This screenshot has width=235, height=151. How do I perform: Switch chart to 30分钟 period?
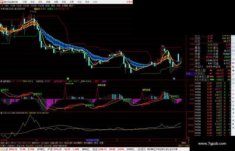coord(33,6)
